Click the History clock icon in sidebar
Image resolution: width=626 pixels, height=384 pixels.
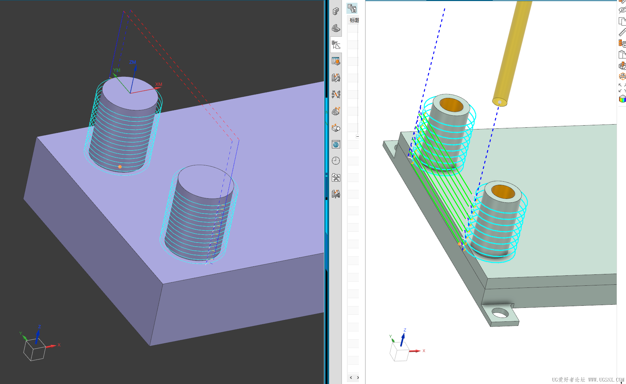[x=336, y=161]
